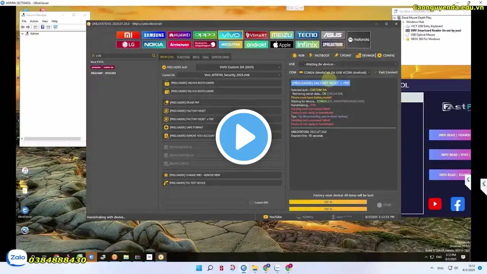This screenshot has width=487, height=274.
Task: Select the Samsung brand logo
Action: (154, 35)
